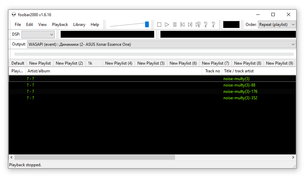306x178 pixels.
Task: Switch to the New Playlist tab
Action: point(40,63)
